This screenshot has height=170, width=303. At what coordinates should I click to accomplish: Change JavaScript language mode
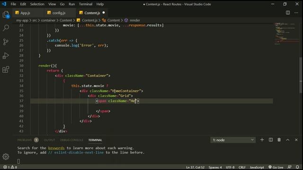(257, 167)
